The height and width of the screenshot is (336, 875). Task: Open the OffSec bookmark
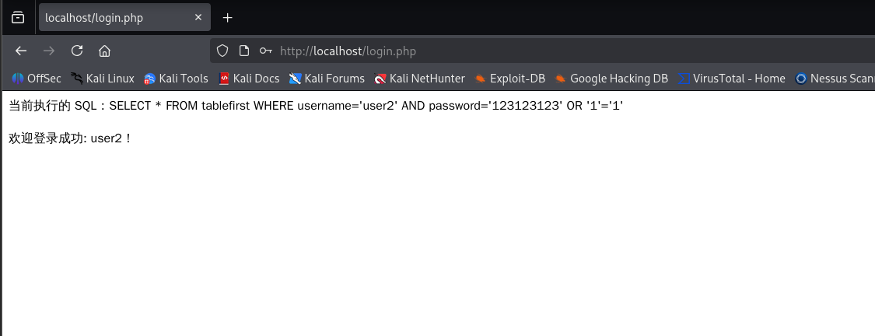(x=37, y=79)
